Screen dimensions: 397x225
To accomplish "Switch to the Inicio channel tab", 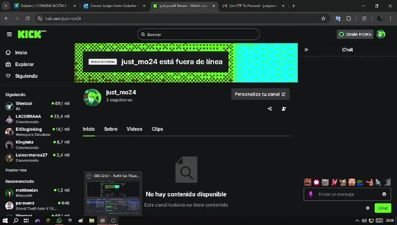I will point(89,129).
